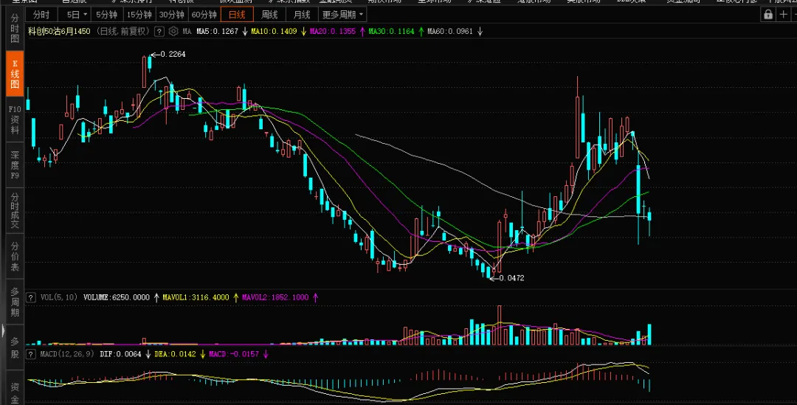
Task: Open 分时成交 in left sidebar
Action: 15,210
